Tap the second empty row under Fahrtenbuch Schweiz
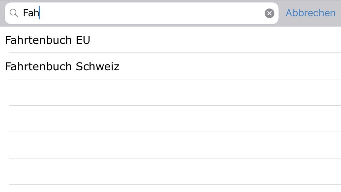 coord(170,119)
